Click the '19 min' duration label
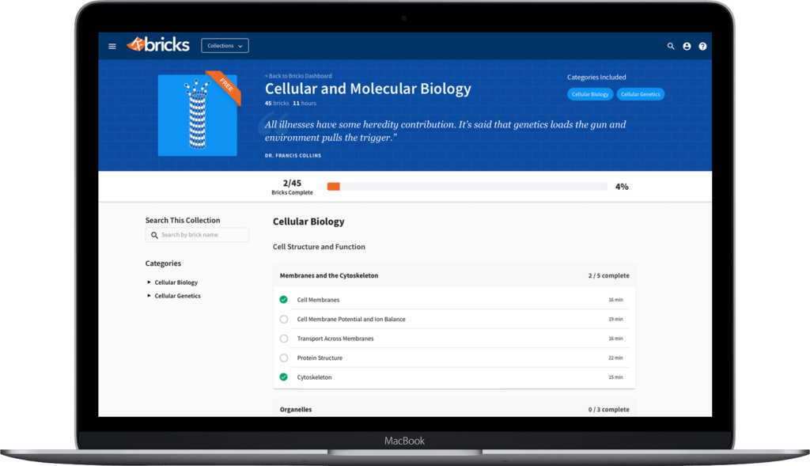The image size is (810, 466). click(615, 320)
